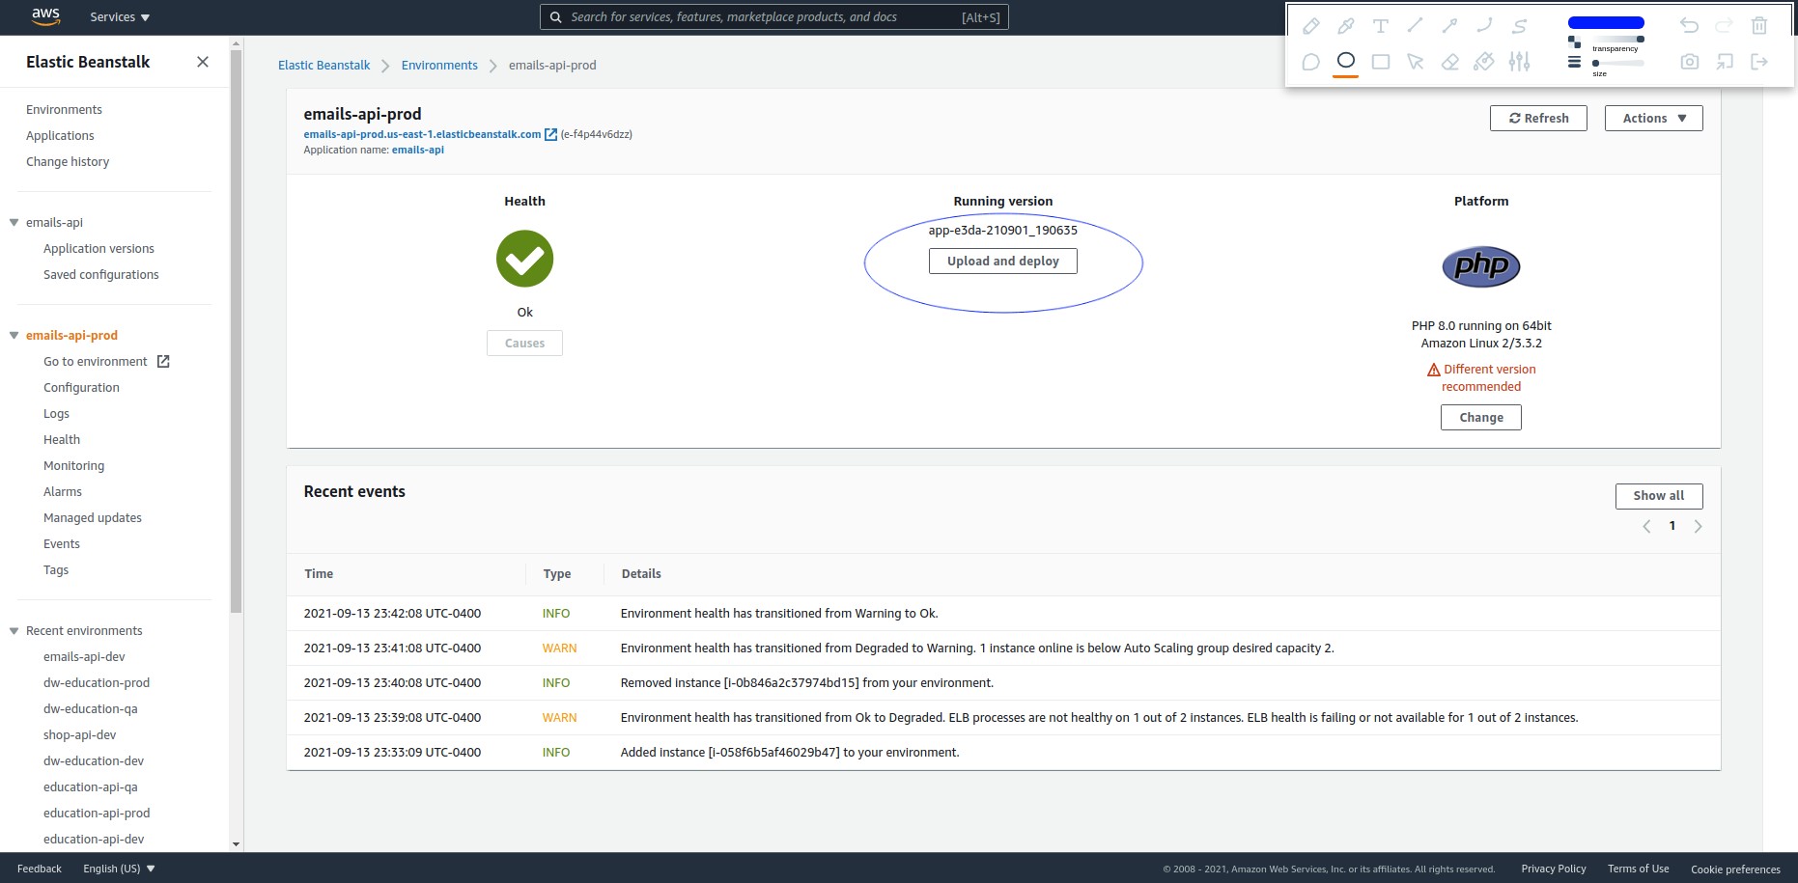Click the platform Change button

(1480, 418)
